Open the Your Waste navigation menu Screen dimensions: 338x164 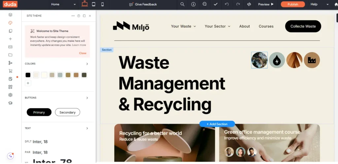(183, 26)
